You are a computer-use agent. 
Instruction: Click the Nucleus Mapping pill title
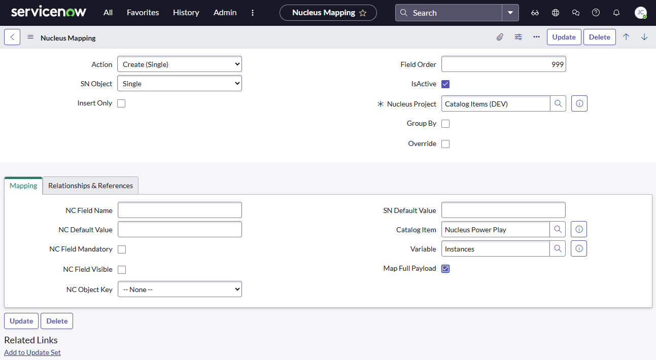click(x=324, y=13)
